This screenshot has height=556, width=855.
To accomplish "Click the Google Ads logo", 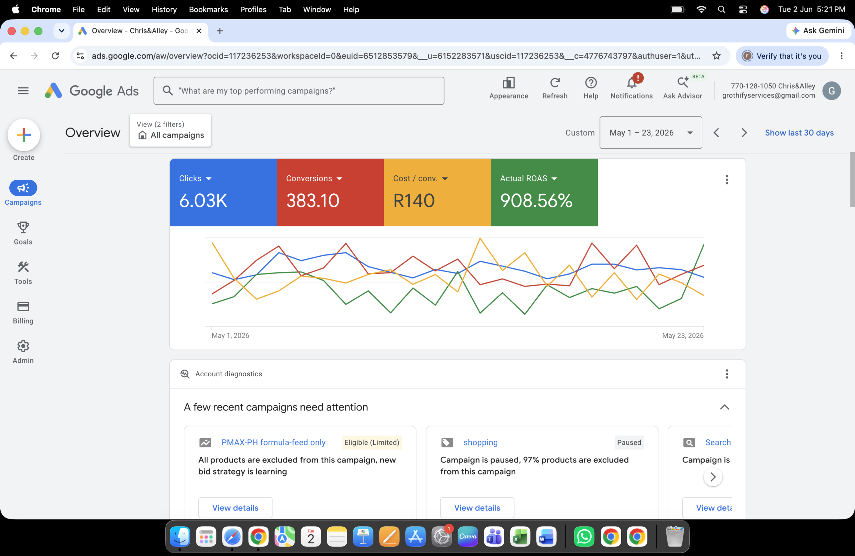I will click(92, 91).
